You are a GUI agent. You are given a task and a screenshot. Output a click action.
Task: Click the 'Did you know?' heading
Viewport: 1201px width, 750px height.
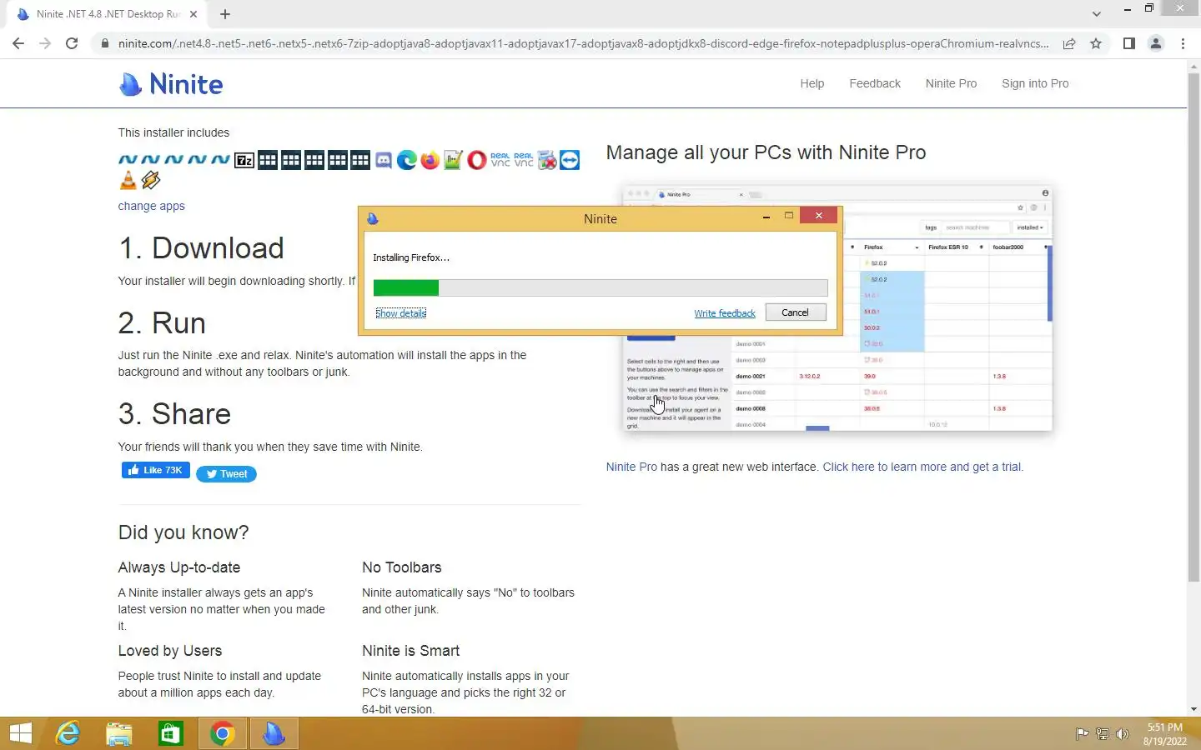tap(183, 532)
